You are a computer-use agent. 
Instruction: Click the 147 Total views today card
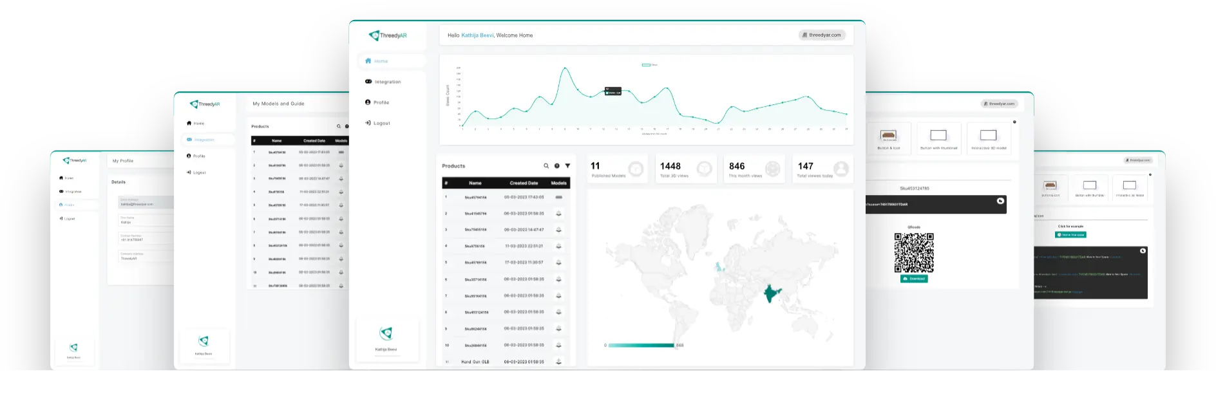tap(822, 169)
